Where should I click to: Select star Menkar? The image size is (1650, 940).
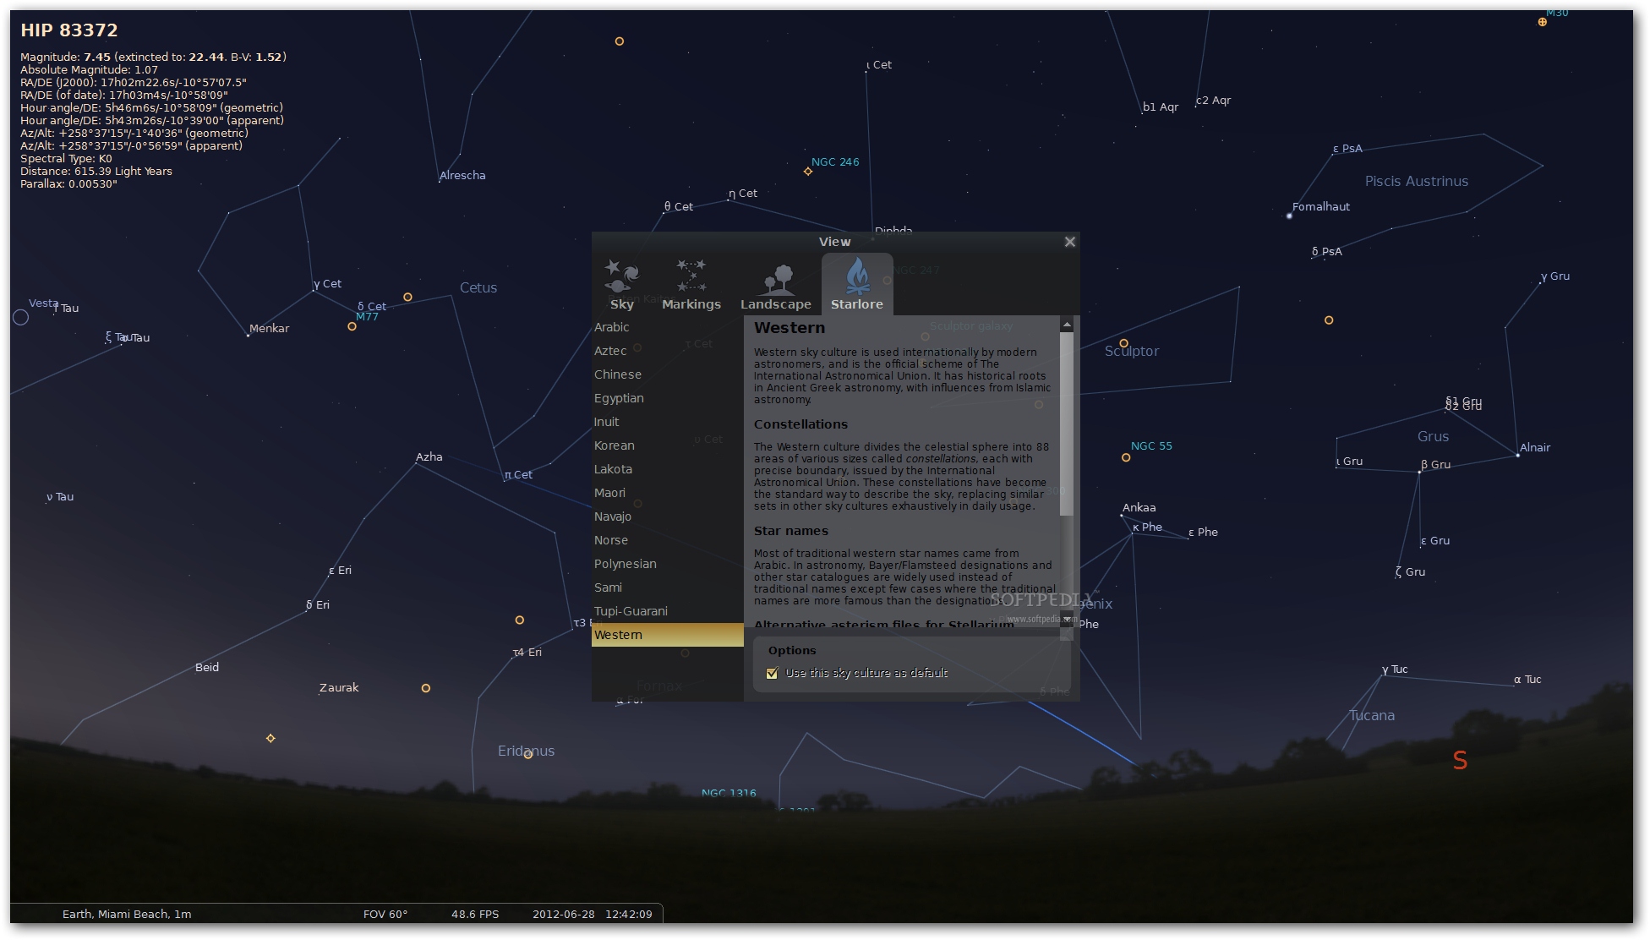(248, 336)
